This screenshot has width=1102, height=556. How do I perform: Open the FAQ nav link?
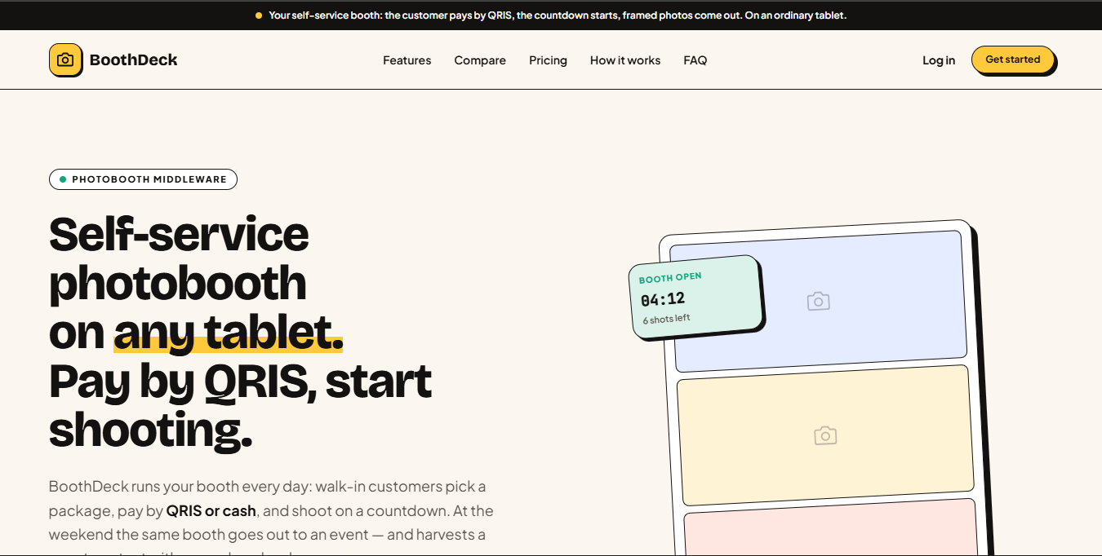(695, 60)
